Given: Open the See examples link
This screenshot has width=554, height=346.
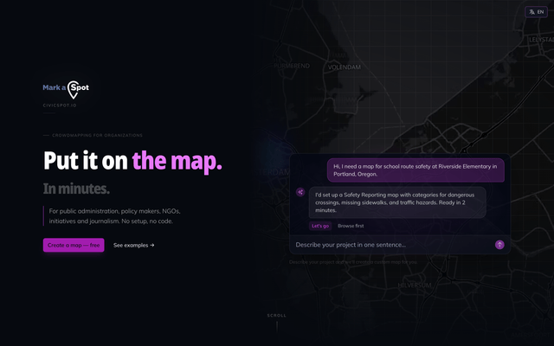Looking at the screenshot, I should coord(134,245).
